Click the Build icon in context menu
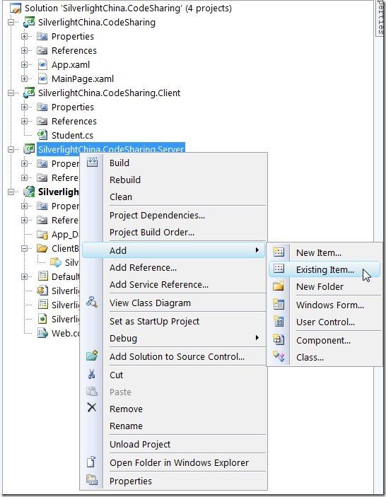This screenshot has width=386, height=497. click(x=92, y=162)
